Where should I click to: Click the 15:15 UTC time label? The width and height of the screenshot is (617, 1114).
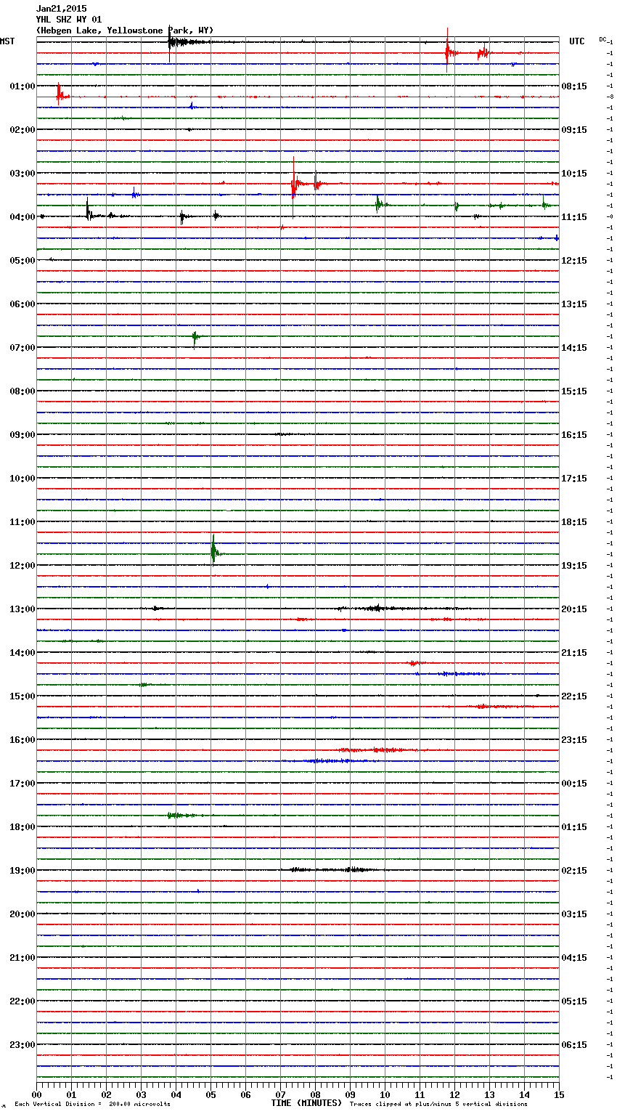[574, 391]
